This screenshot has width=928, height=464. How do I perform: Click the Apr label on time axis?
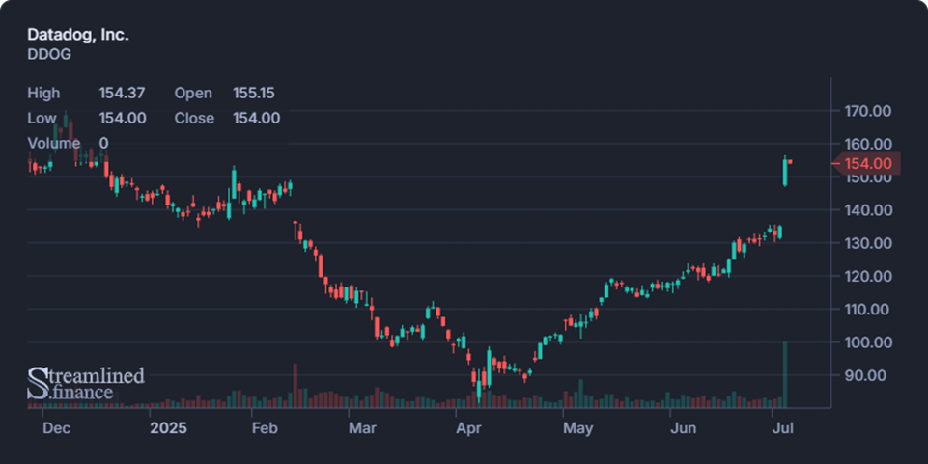pos(468,428)
